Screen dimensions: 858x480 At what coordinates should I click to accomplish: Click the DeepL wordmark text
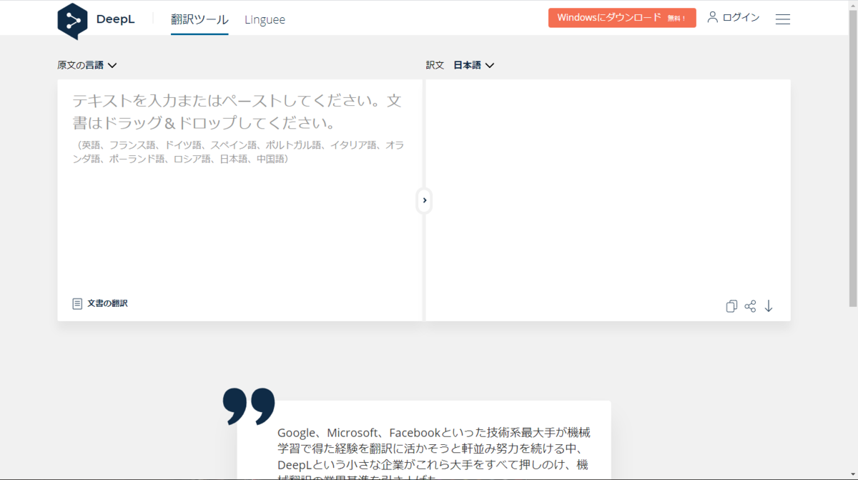tap(115, 19)
